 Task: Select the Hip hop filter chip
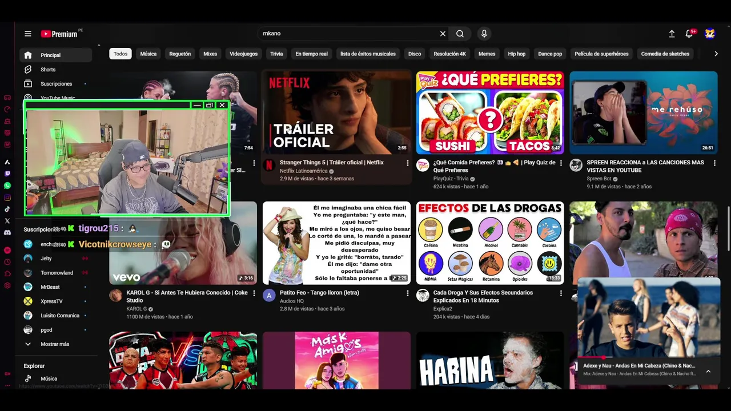[x=517, y=54]
